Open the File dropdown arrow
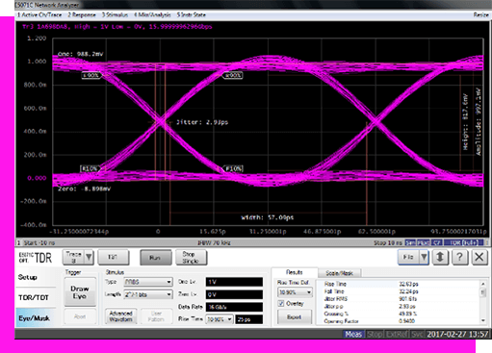The image size is (492, 353). pos(424,257)
